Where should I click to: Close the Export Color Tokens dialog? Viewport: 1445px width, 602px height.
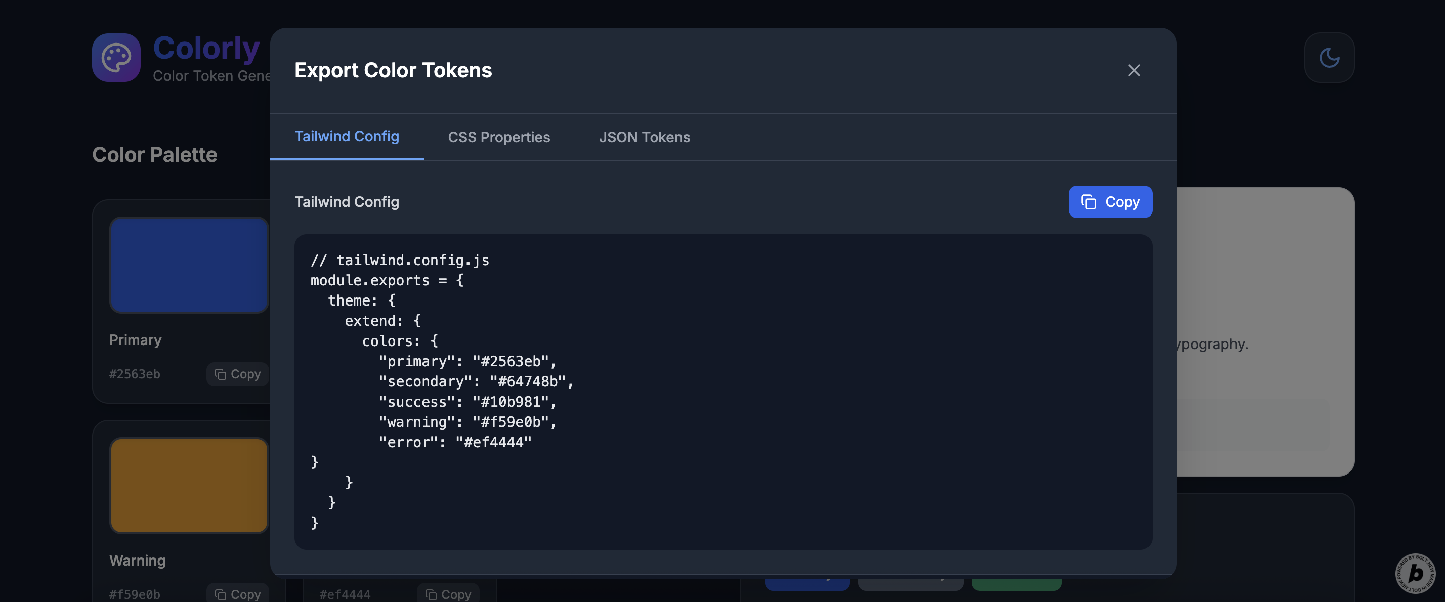[x=1134, y=70]
